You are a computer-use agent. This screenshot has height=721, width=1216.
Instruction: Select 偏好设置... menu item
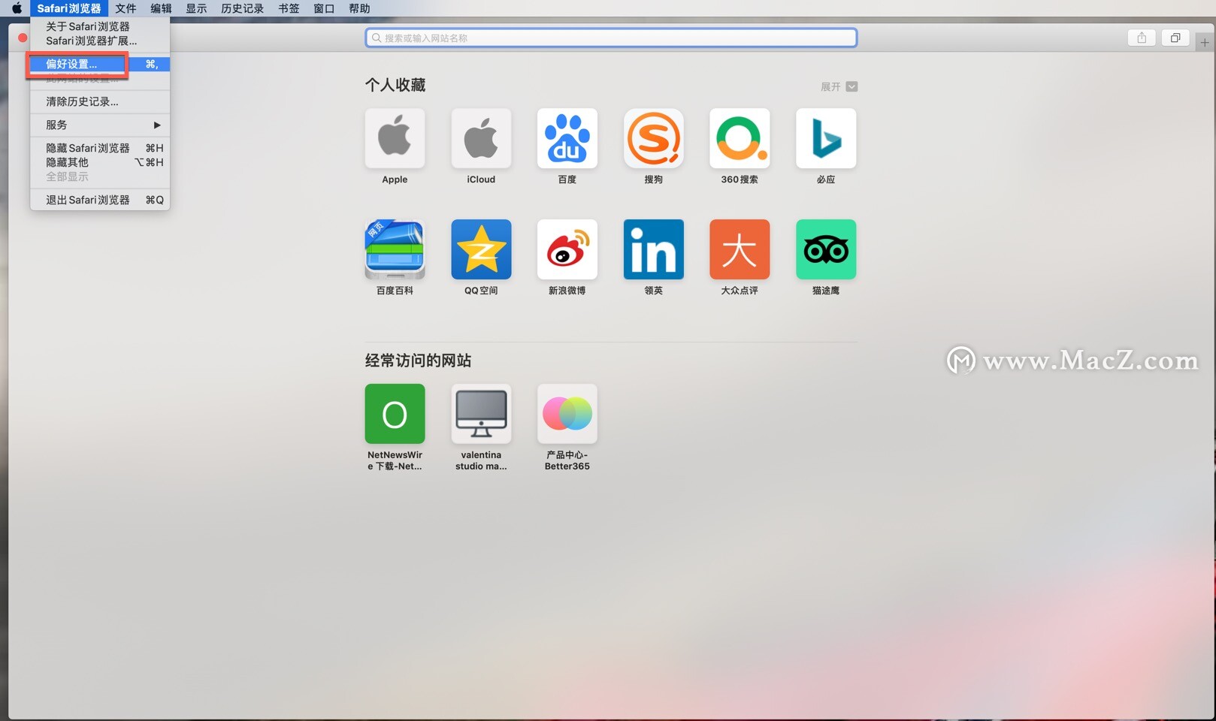(100, 64)
